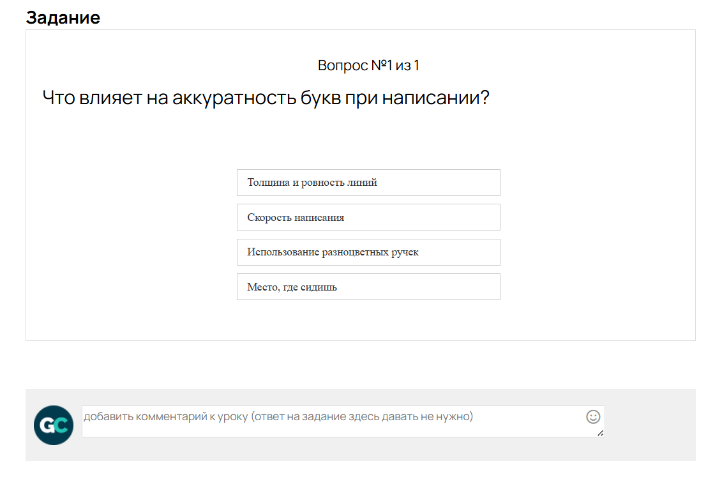Click the textarea resize handle icon
The width and height of the screenshot is (715, 477).
[x=600, y=434]
